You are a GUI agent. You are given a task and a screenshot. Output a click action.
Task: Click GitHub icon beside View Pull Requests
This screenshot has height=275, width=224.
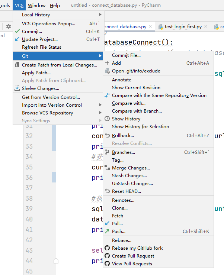click(107, 263)
